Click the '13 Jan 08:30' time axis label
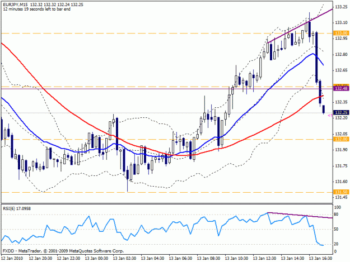This screenshot has width=350, height=262. (x=208, y=258)
